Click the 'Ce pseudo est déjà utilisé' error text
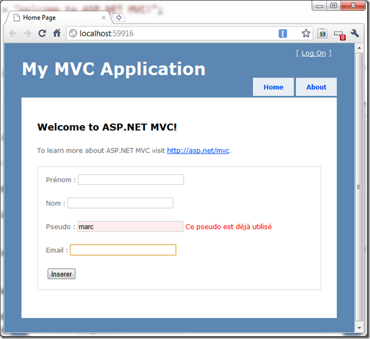Viewport: 370px width, 339px height. [228, 226]
